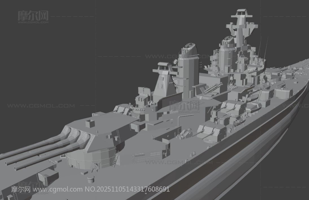Image resolution: width=309 pixels, height=200 pixels.
Task: Select the top mast platform of the ship
Action: point(242,13)
